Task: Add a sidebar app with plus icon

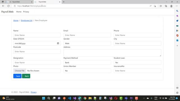Action: click(177, 45)
